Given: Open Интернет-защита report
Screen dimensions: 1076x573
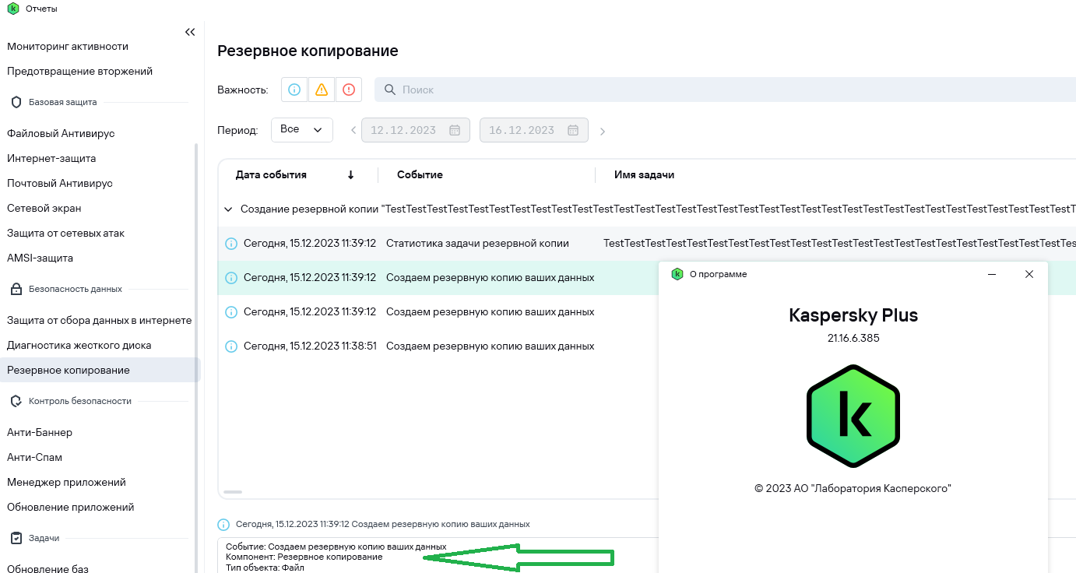Looking at the screenshot, I should coord(51,158).
